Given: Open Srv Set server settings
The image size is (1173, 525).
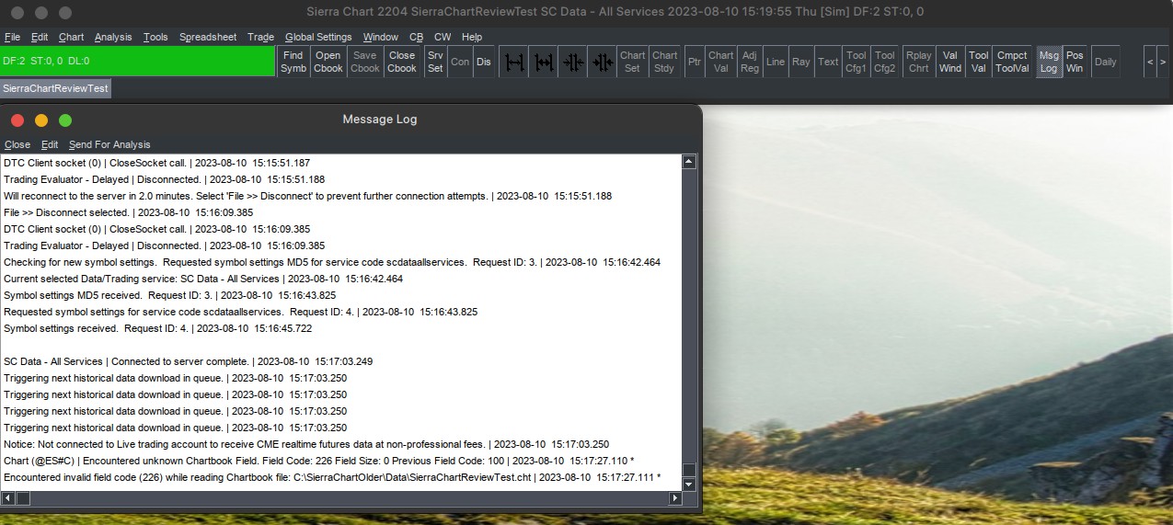Looking at the screenshot, I should click(435, 62).
